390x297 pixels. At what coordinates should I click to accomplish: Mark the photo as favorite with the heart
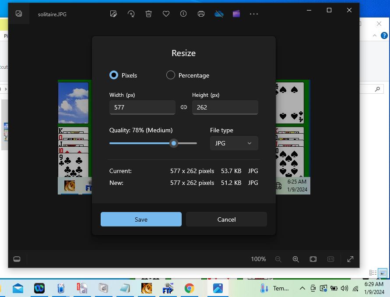[166, 14]
